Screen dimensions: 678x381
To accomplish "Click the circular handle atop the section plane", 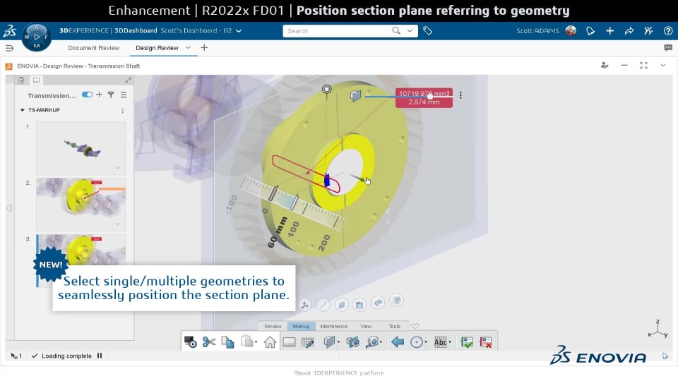I will [327, 89].
